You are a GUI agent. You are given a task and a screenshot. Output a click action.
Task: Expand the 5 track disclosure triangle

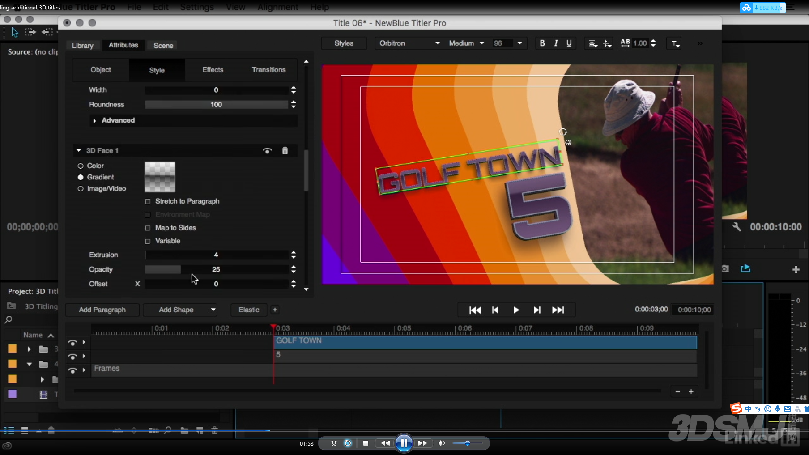tap(84, 356)
